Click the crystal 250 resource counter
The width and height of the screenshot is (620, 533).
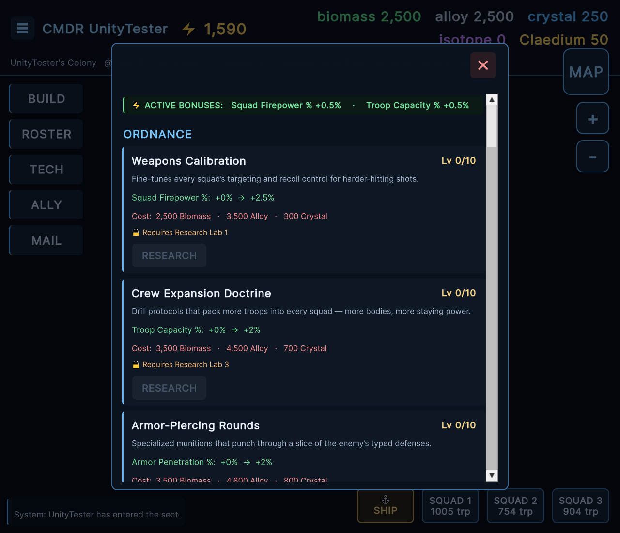click(568, 16)
